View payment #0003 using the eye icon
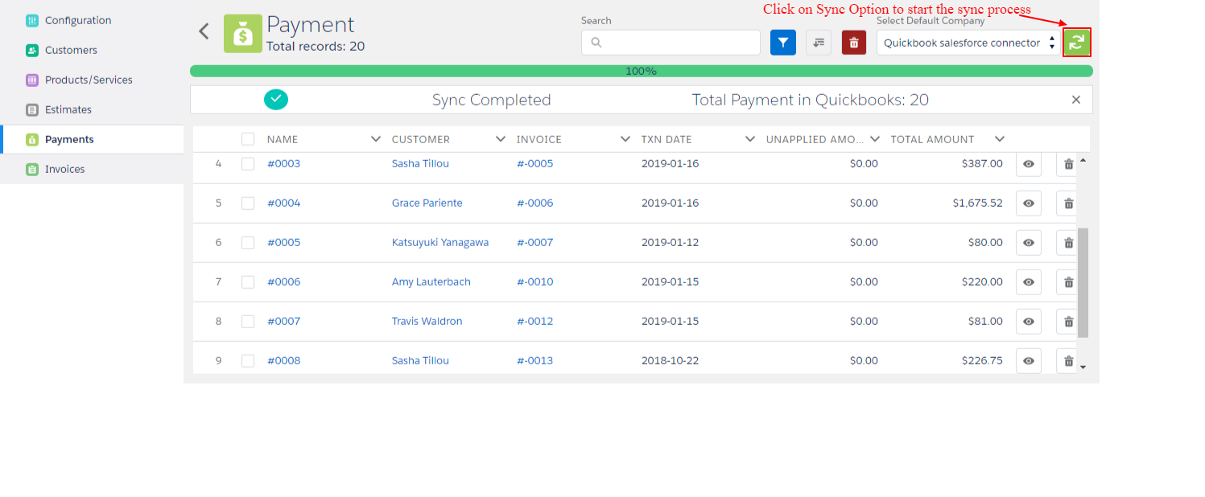Viewport: 1205px width, 497px height. [x=1029, y=164]
